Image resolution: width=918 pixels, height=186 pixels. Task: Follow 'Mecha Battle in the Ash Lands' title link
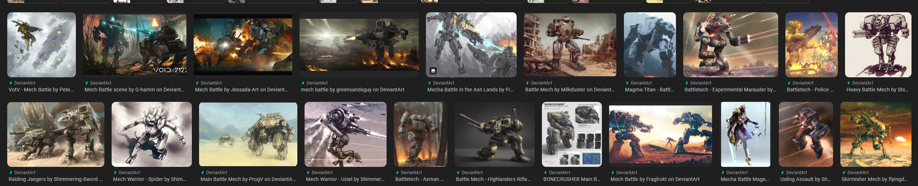pos(470,90)
